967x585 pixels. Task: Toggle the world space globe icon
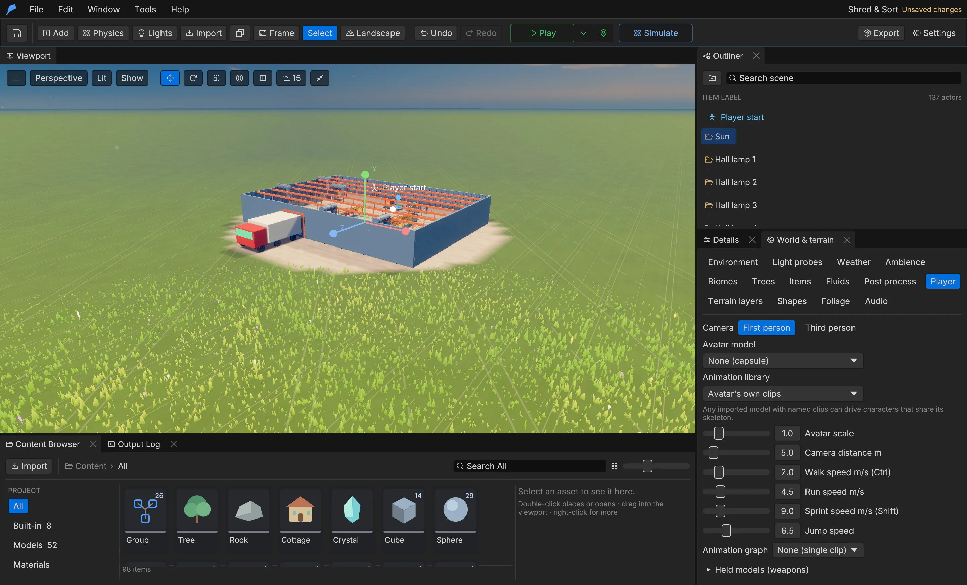point(239,78)
